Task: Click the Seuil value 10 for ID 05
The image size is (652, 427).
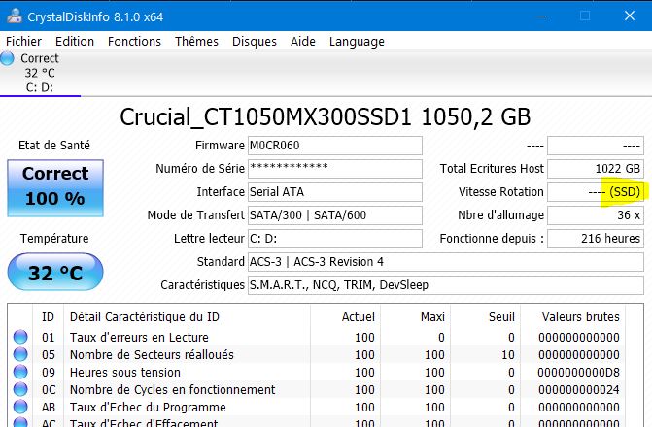Action: point(508,355)
